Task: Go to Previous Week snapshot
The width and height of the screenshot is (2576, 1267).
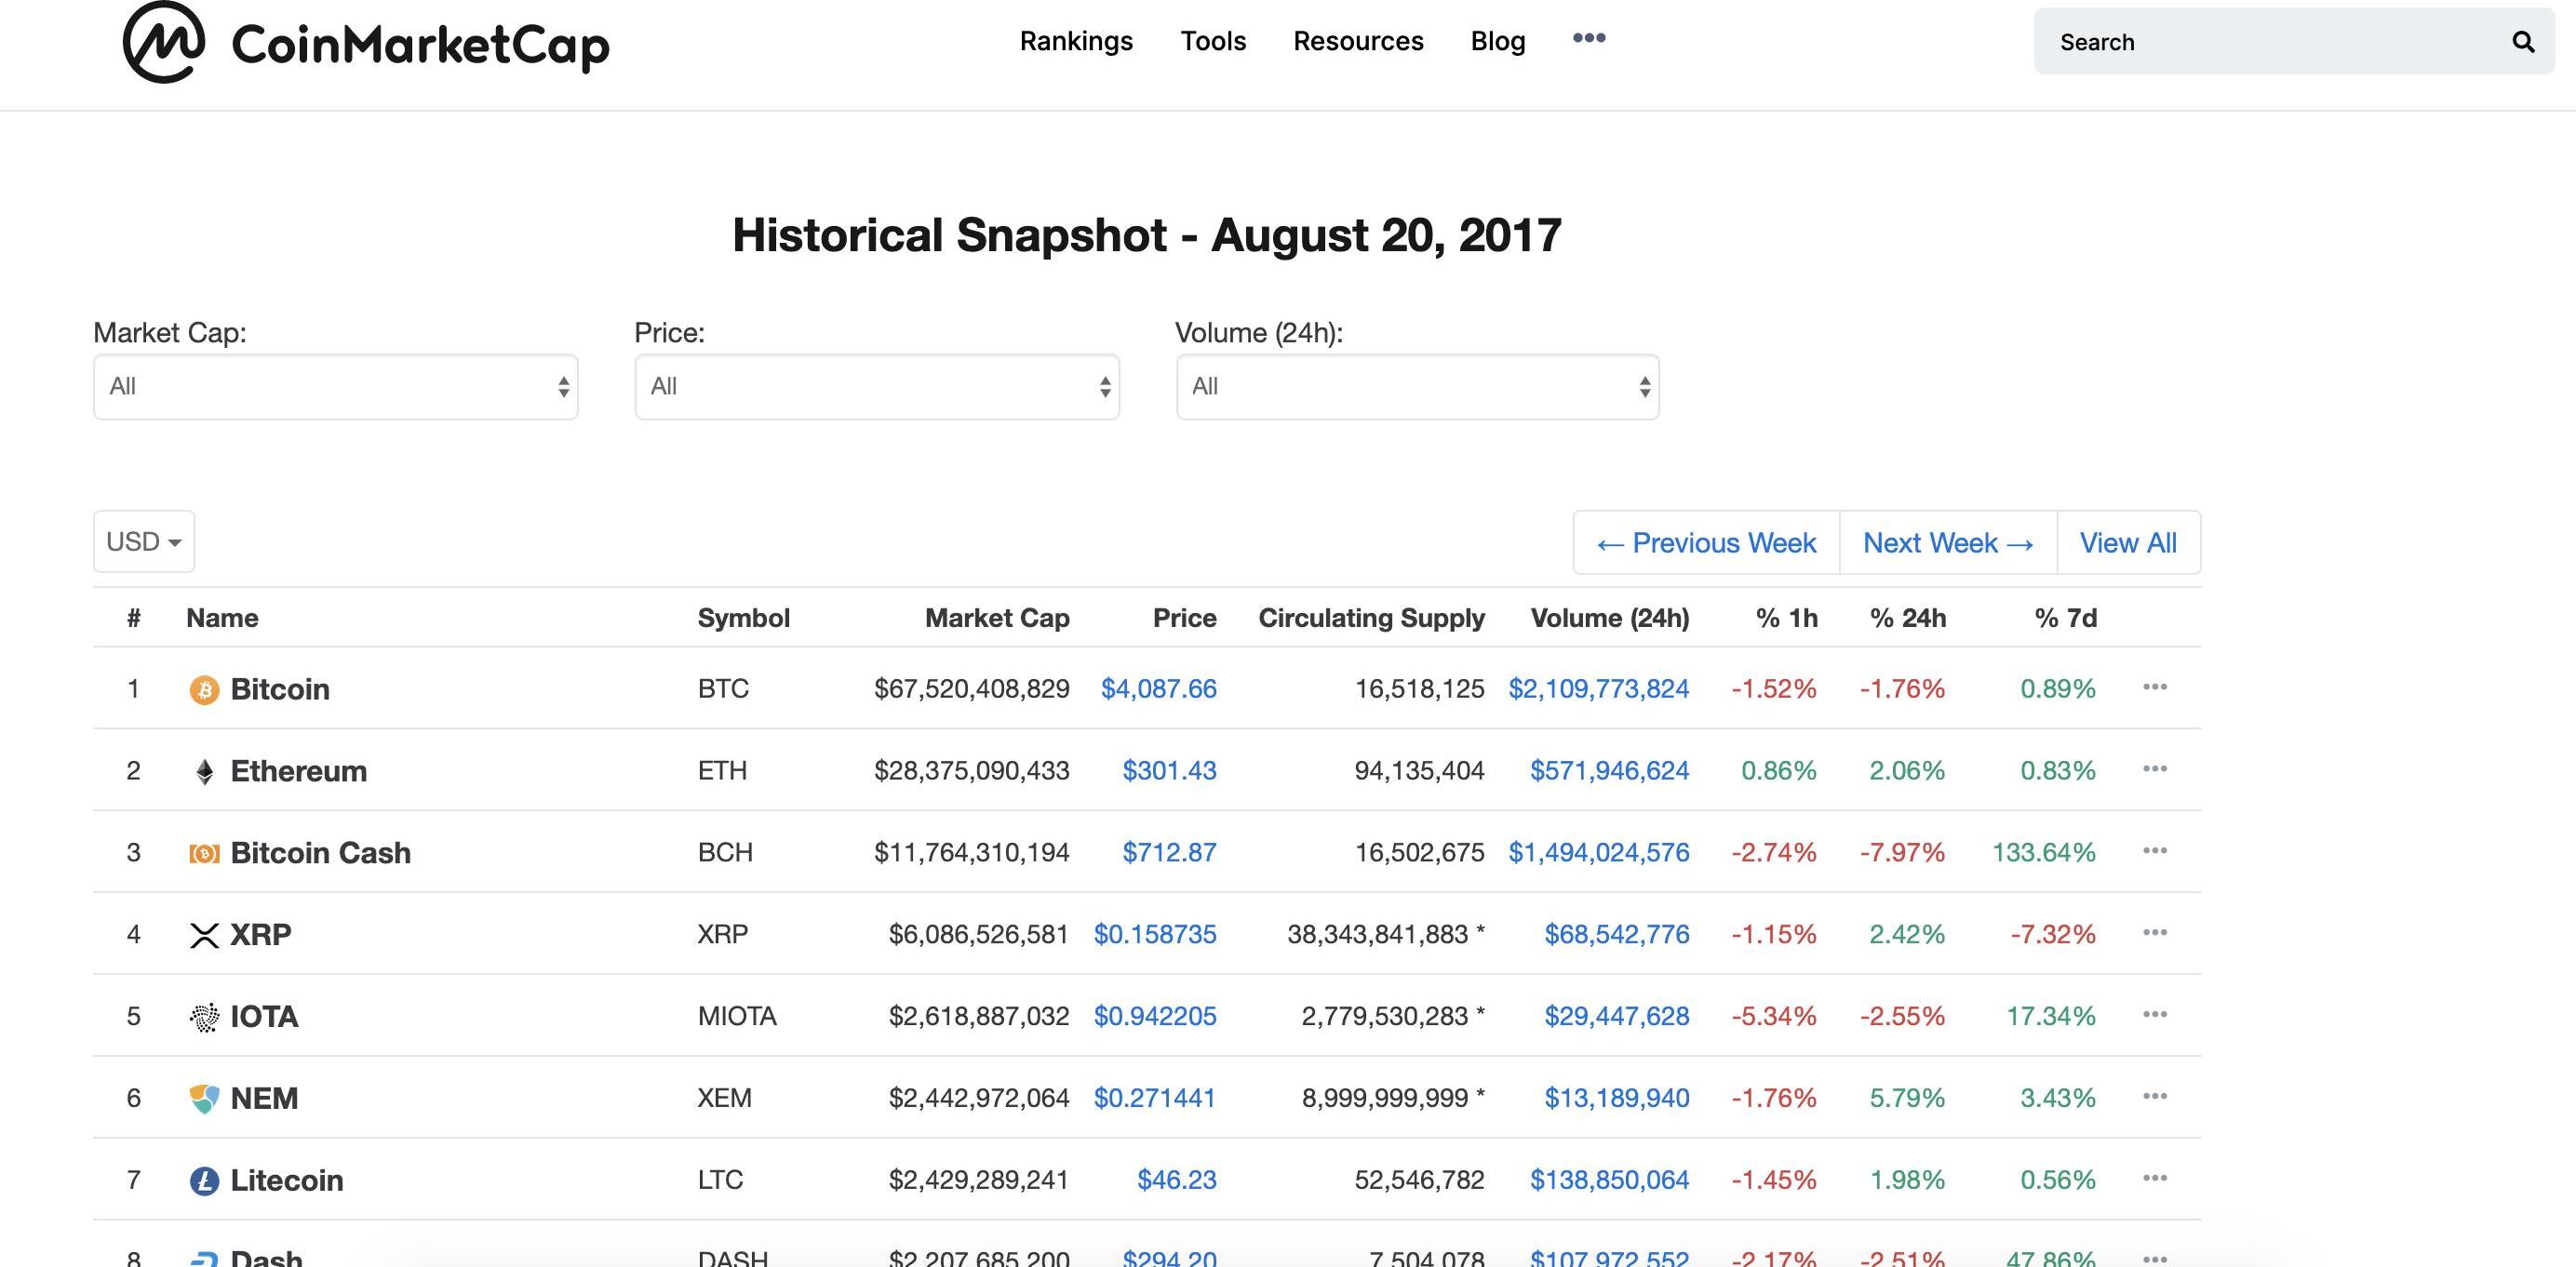Action: [x=1706, y=542]
